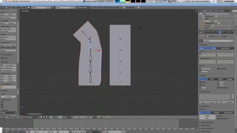Open the pivot point selector icon

(47, 117)
